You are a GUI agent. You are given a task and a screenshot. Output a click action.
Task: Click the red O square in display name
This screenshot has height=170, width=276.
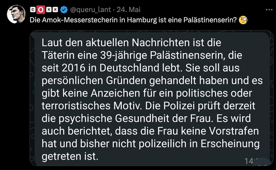[x=40, y=9]
